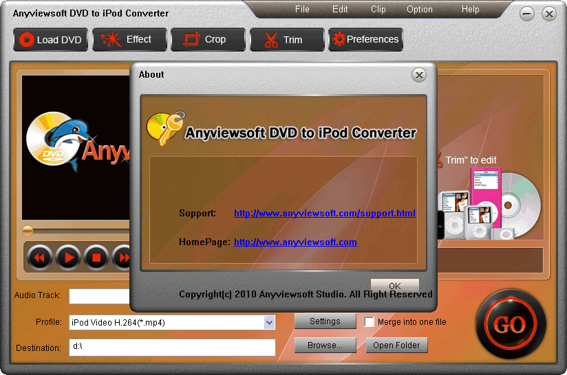This screenshot has height=375, width=567.
Task: Click the Audio Track field
Action: pos(100,296)
